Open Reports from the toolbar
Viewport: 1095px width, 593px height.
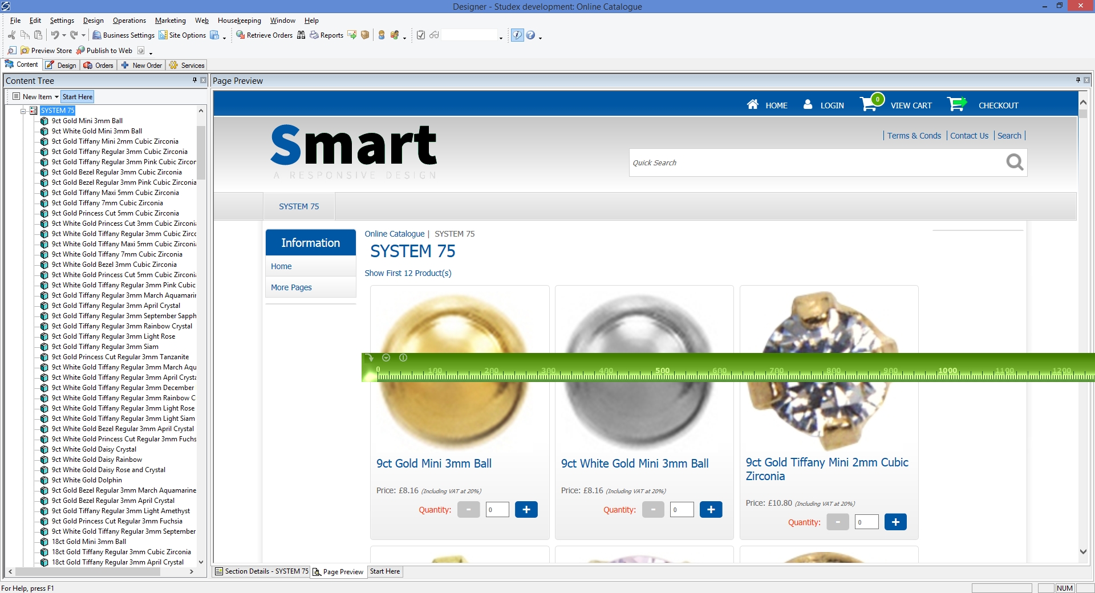326,35
